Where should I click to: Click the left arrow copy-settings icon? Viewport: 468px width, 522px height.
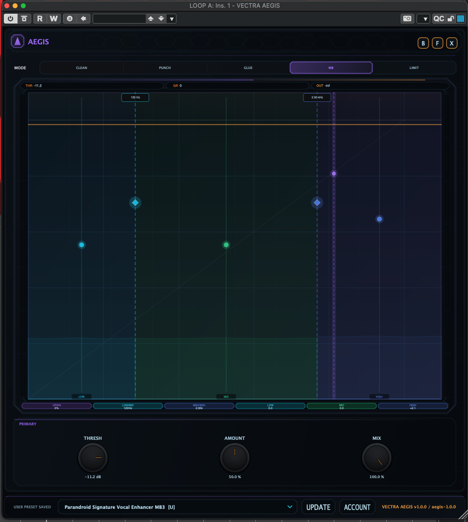(83, 19)
